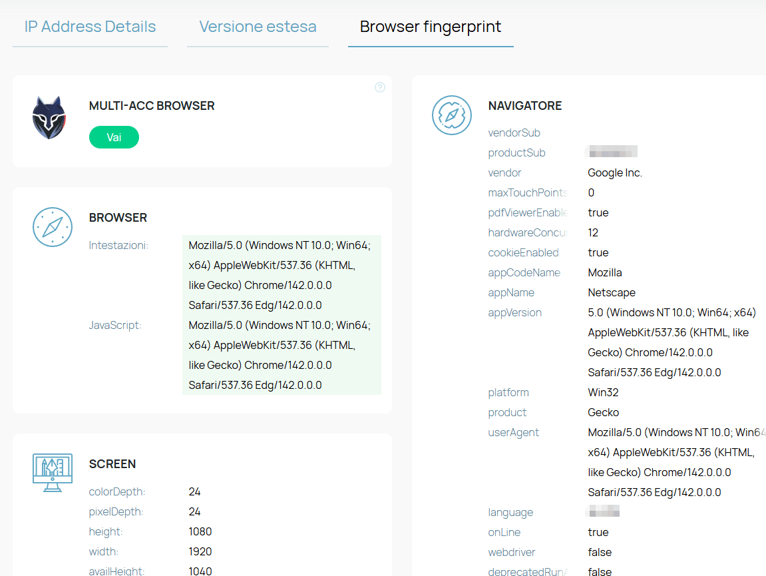
Task: Switch to the Versione estesa tab
Action: [x=258, y=27]
